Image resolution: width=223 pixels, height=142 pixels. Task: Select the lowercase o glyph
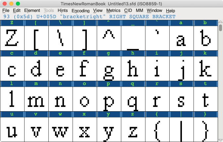click(85, 99)
